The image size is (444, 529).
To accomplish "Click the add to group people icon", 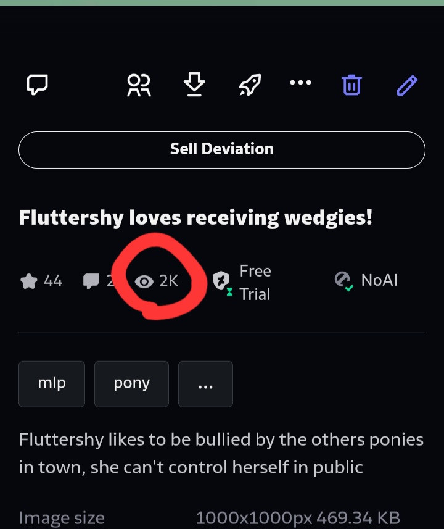I will [x=139, y=85].
